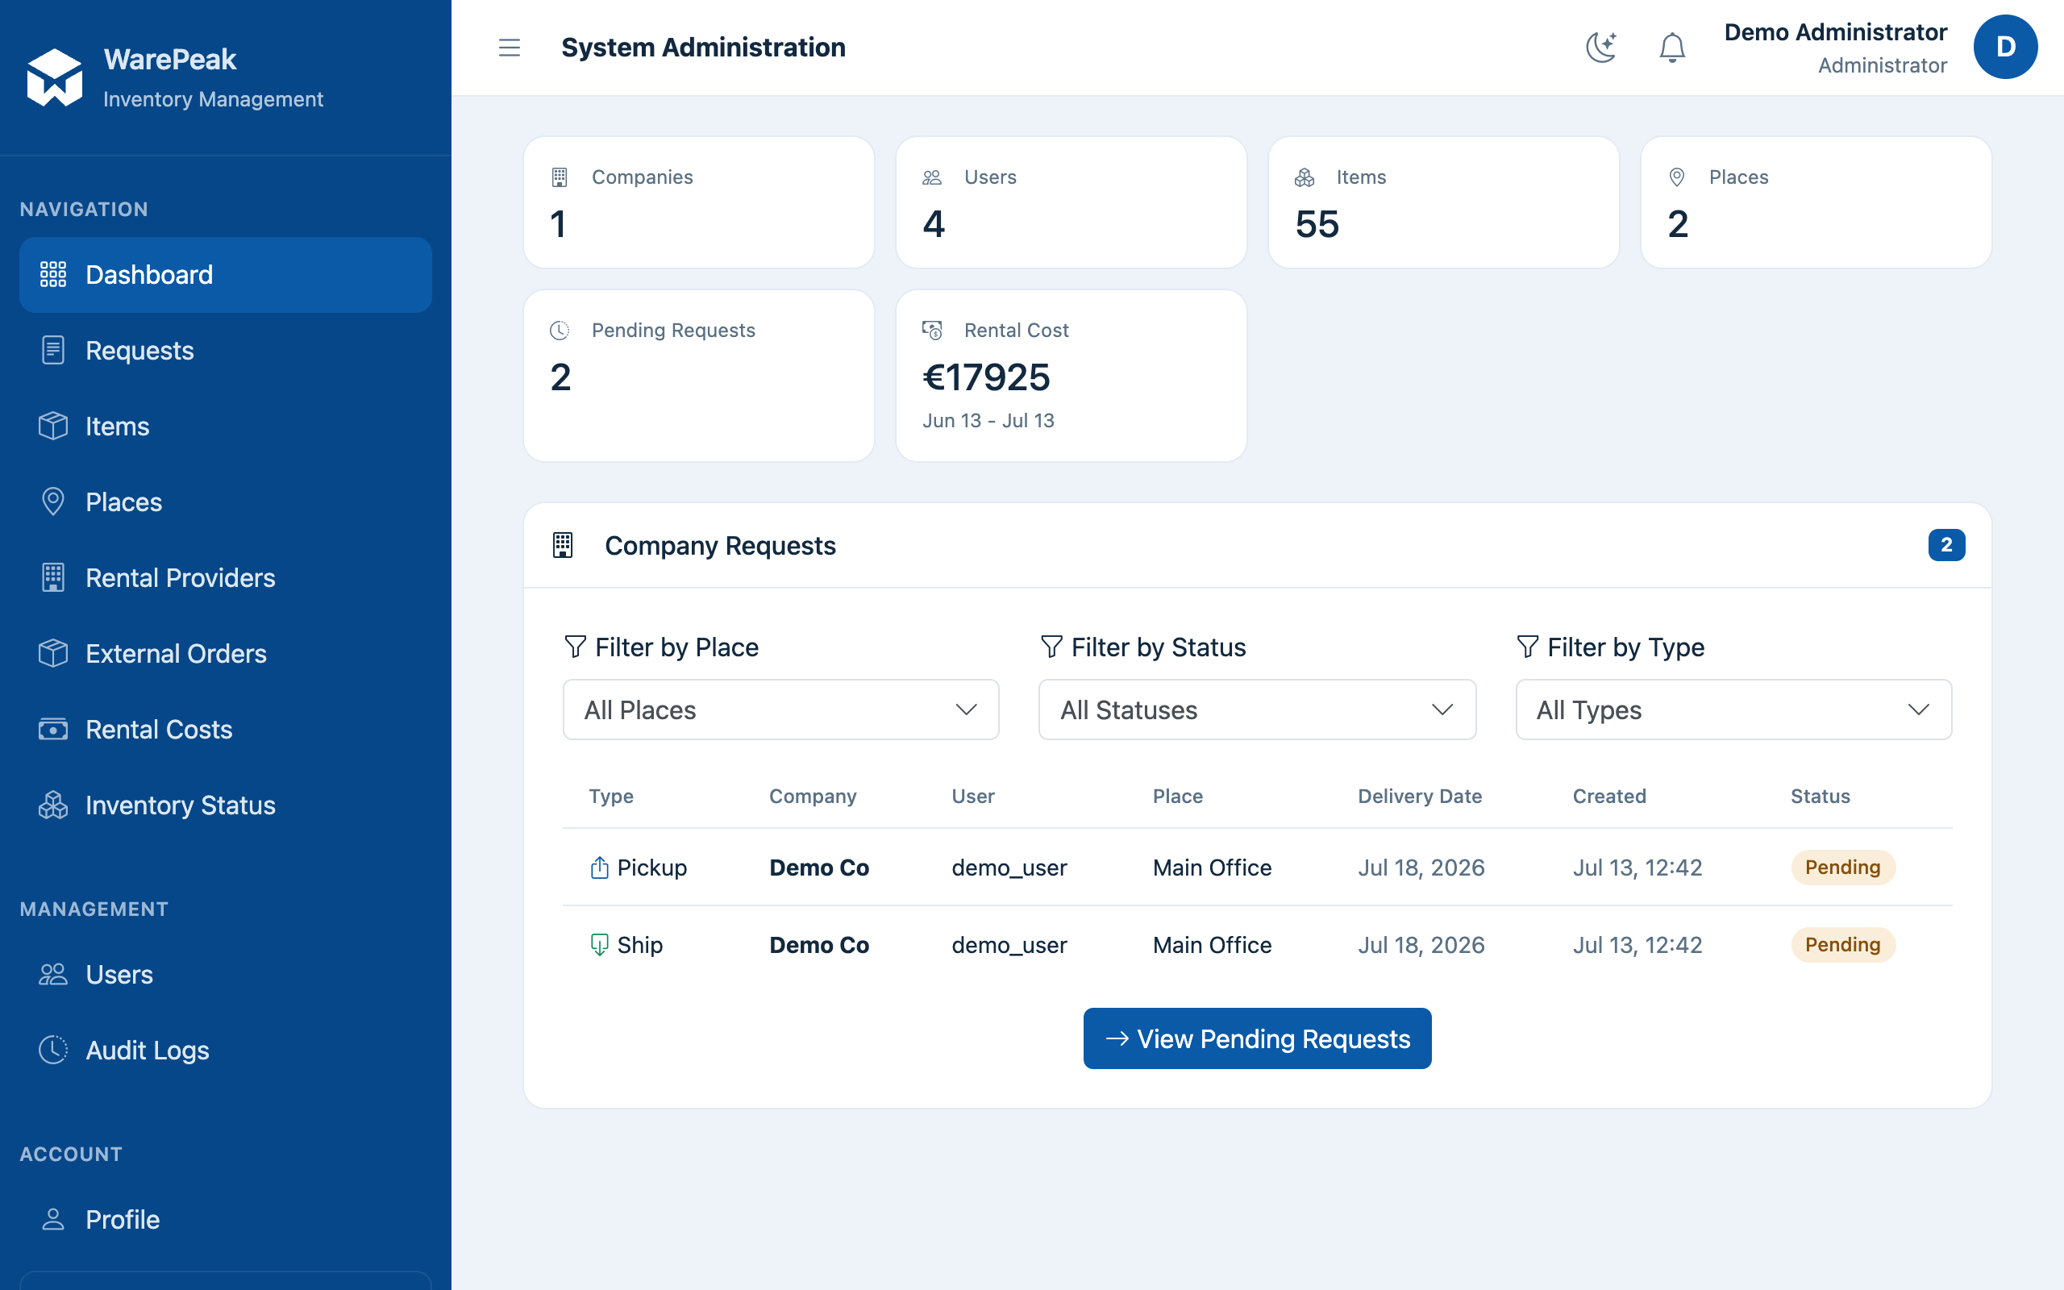
Task: Open notifications bell
Action: pos(1671,48)
